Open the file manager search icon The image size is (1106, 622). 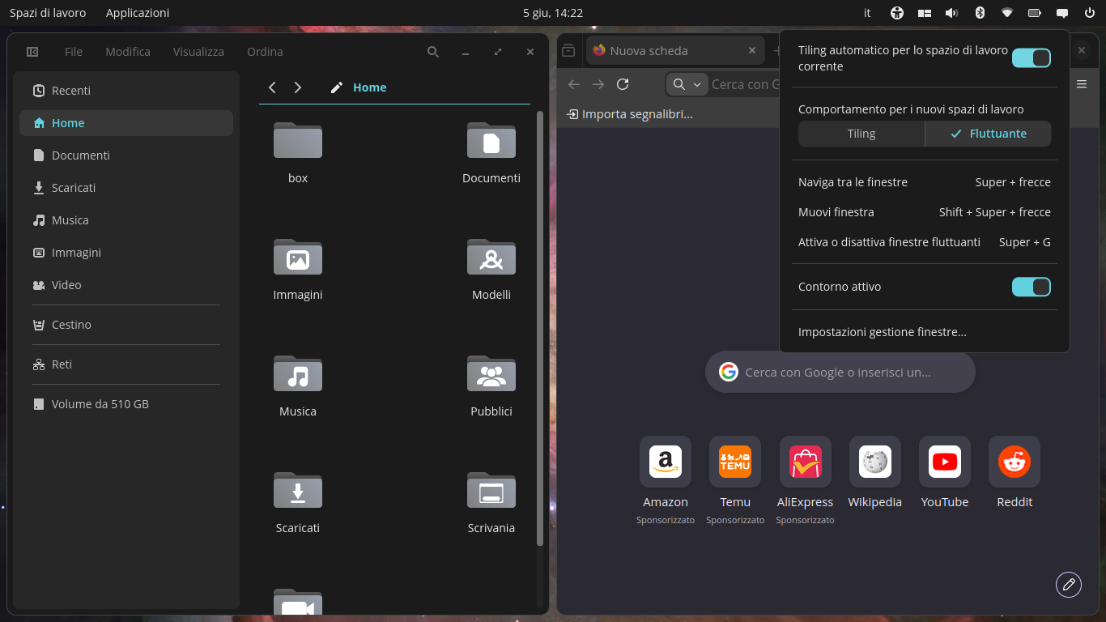pyautogui.click(x=433, y=52)
